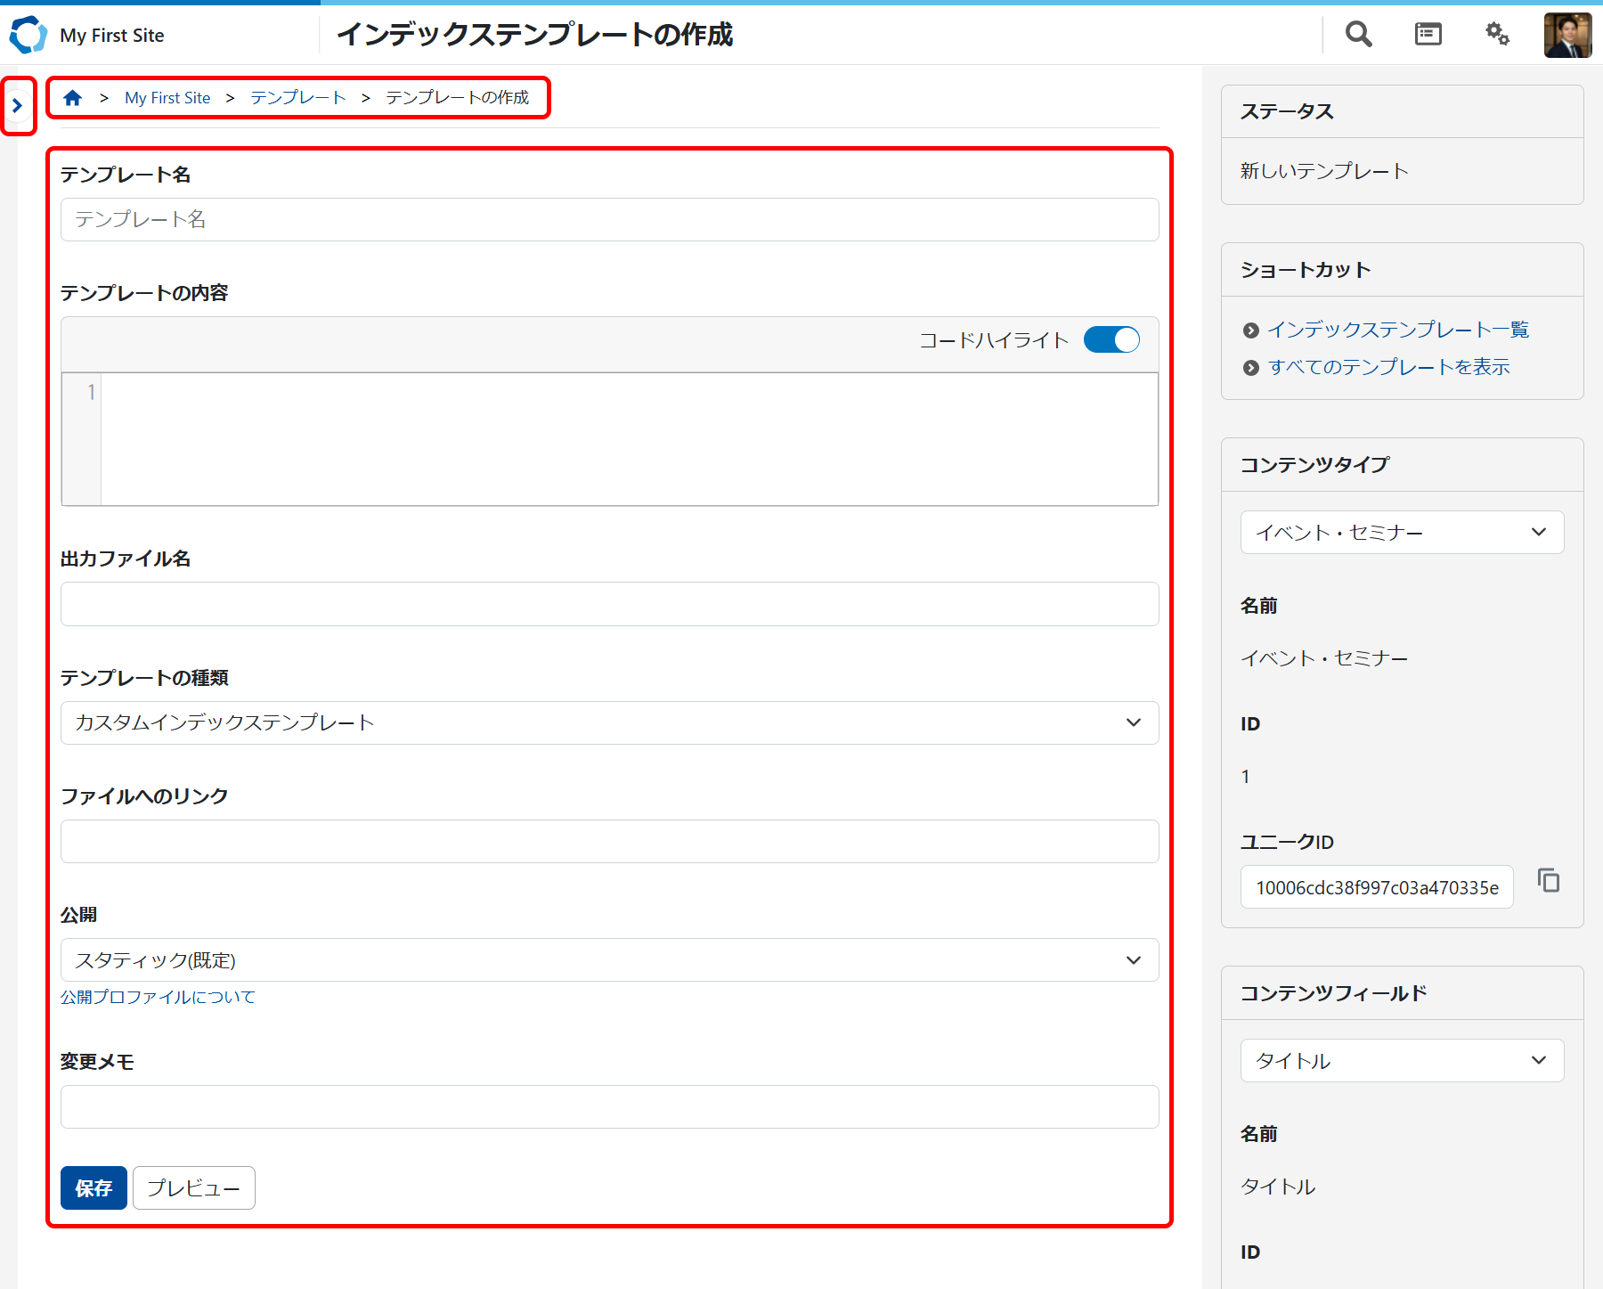The width and height of the screenshot is (1603, 1289).
Task: Open the コンテンツフィールド dropdown
Action: [x=1402, y=1061]
